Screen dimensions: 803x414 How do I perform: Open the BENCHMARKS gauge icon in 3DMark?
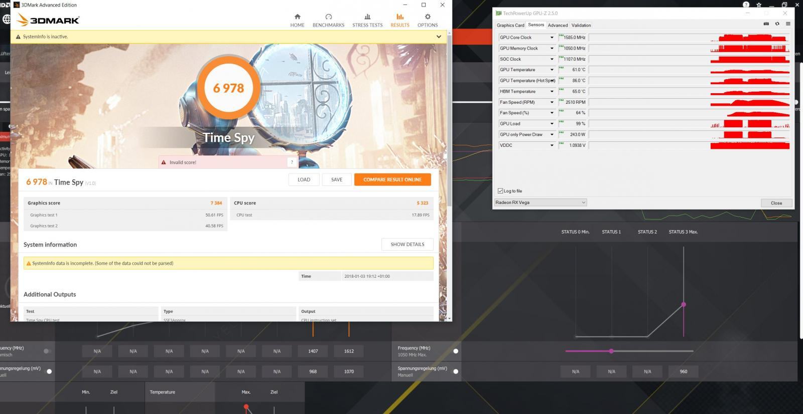click(328, 17)
